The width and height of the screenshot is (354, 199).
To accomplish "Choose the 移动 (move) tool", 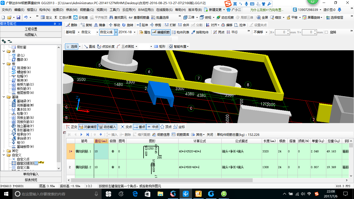I will coord(114,25).
